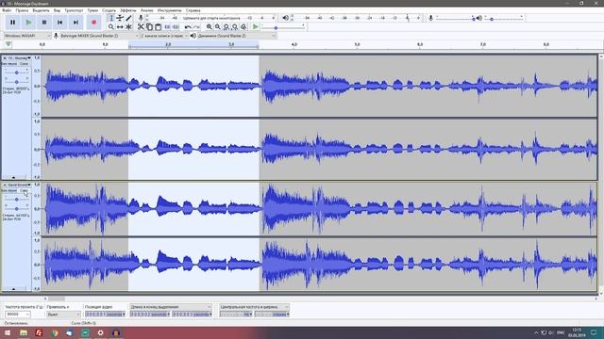Screen dimensions: 604x339
Task: Open the Правка menu
Action: tap(22, 10)
